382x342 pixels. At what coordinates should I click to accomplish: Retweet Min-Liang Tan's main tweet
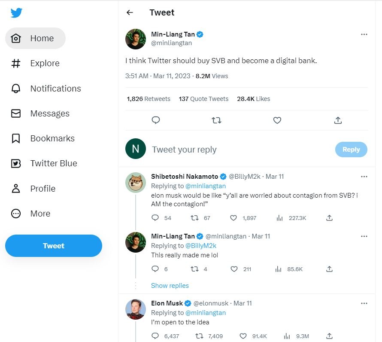click(x=216, y=120)
